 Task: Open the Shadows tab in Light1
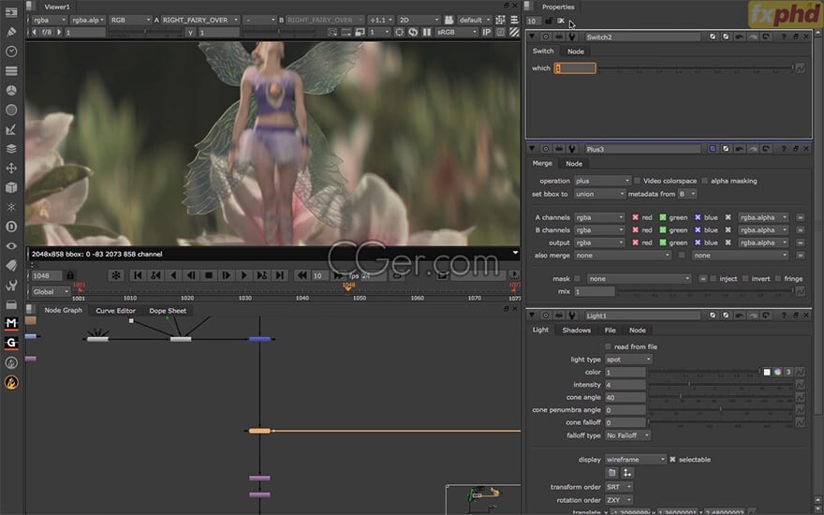(577, 330)
